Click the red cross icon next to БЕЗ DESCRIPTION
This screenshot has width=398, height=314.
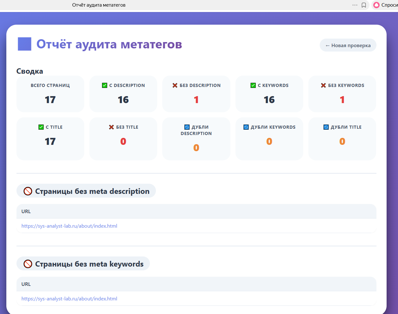175,85
